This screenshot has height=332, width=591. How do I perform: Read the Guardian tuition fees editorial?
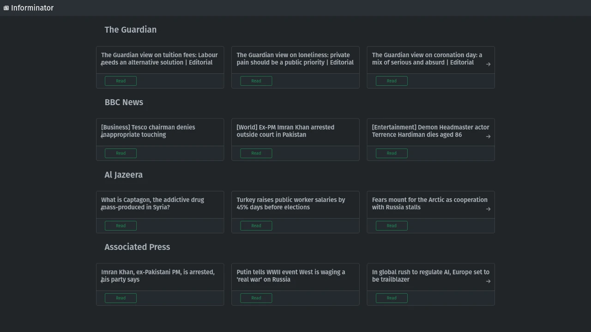point(121,81)
